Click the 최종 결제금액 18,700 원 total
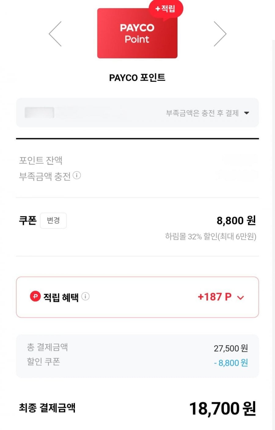The image size is (275, 430). pyautogui.click(x=222, y=408)
